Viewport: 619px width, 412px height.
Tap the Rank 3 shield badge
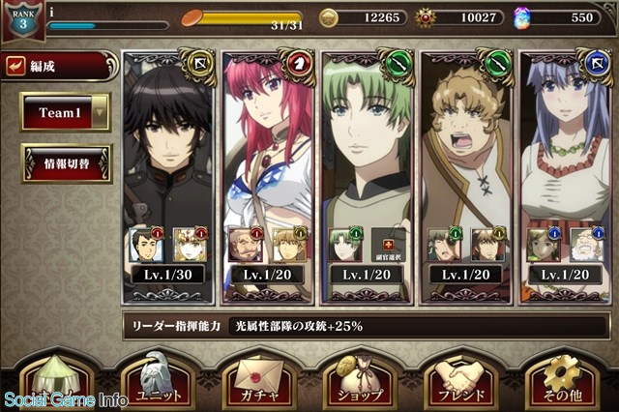(x=23, y=20)
